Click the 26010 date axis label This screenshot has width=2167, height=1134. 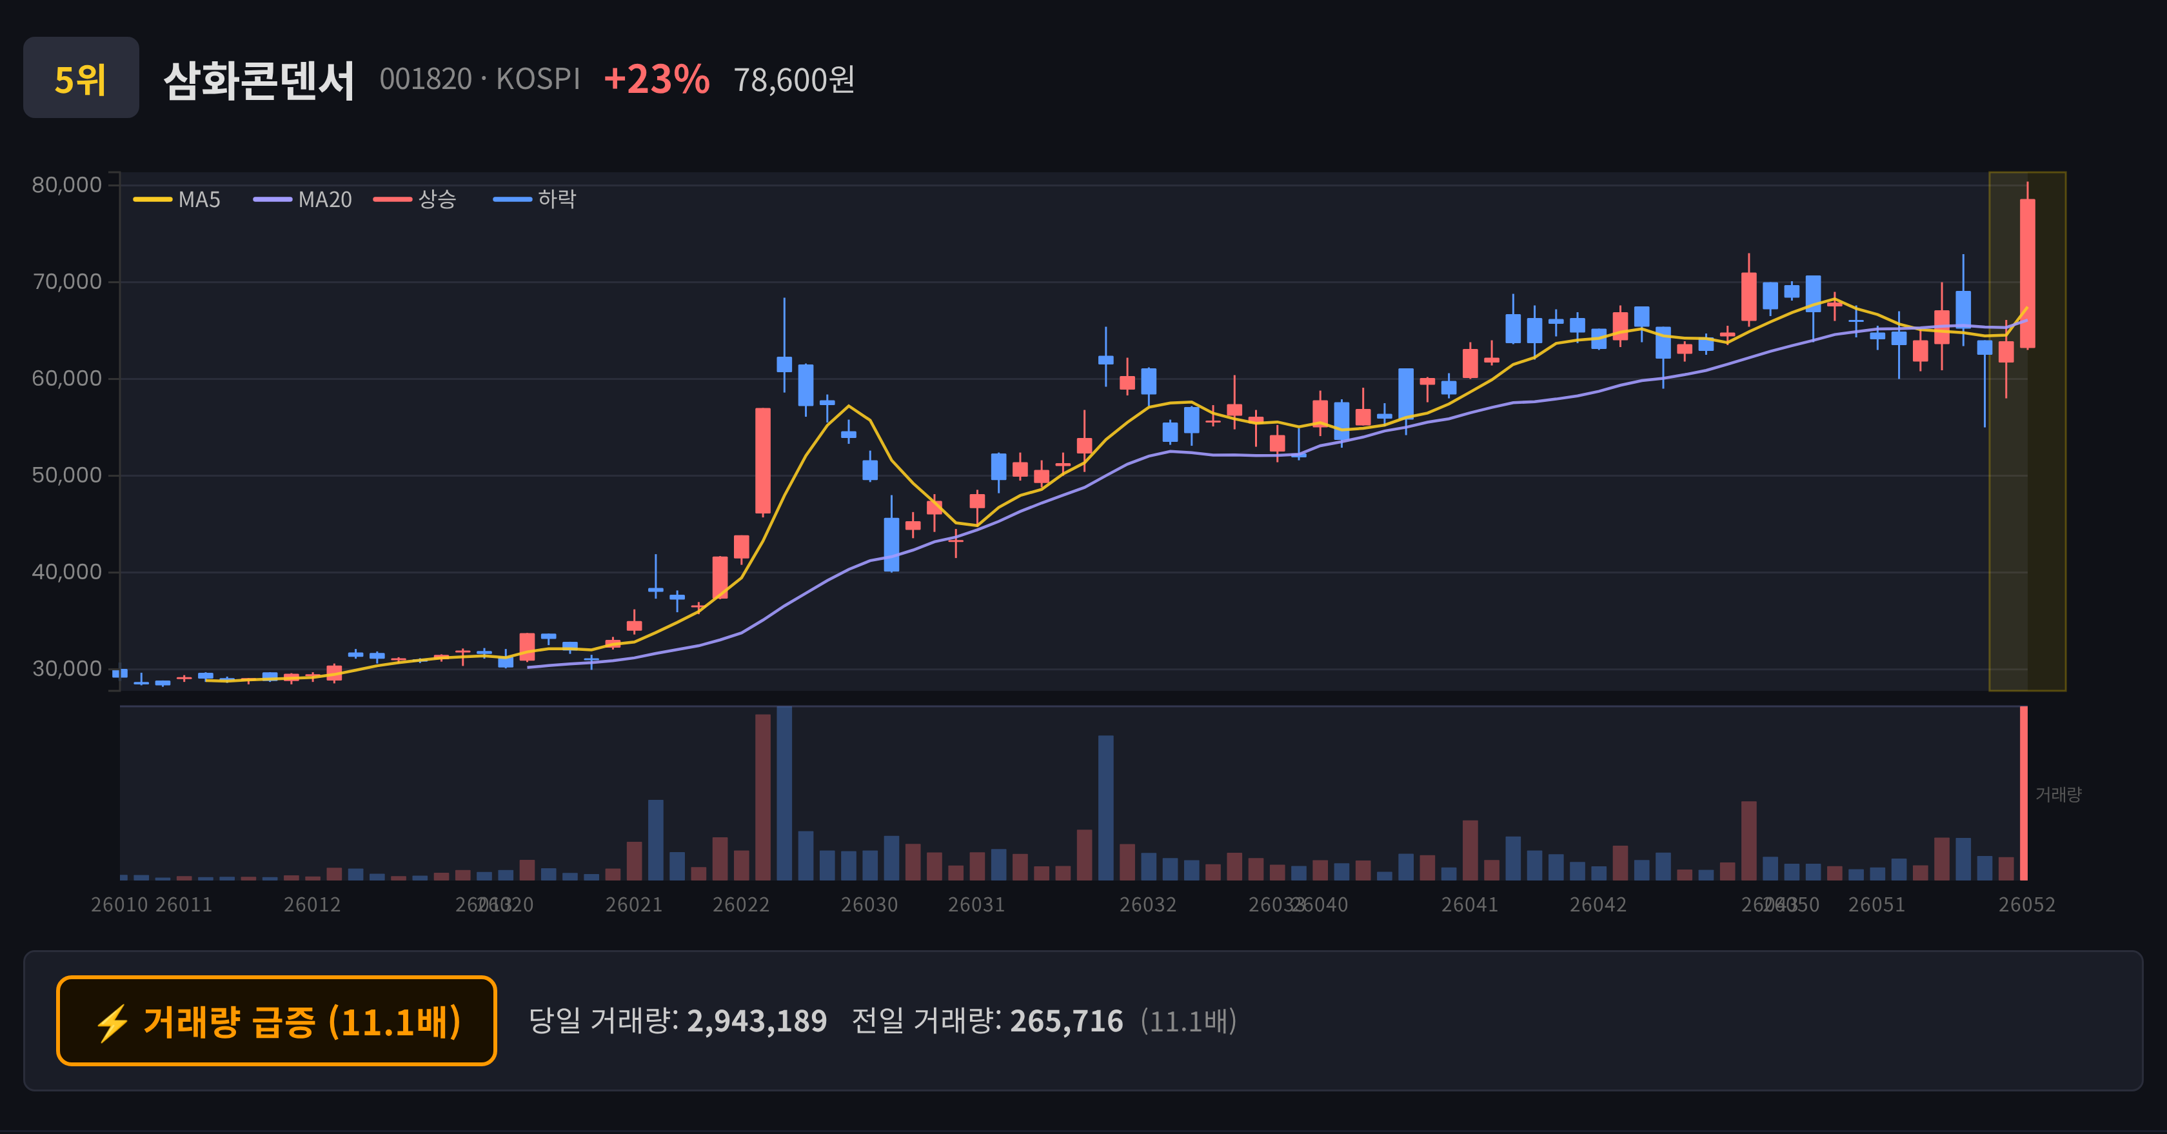click(119, 904)
